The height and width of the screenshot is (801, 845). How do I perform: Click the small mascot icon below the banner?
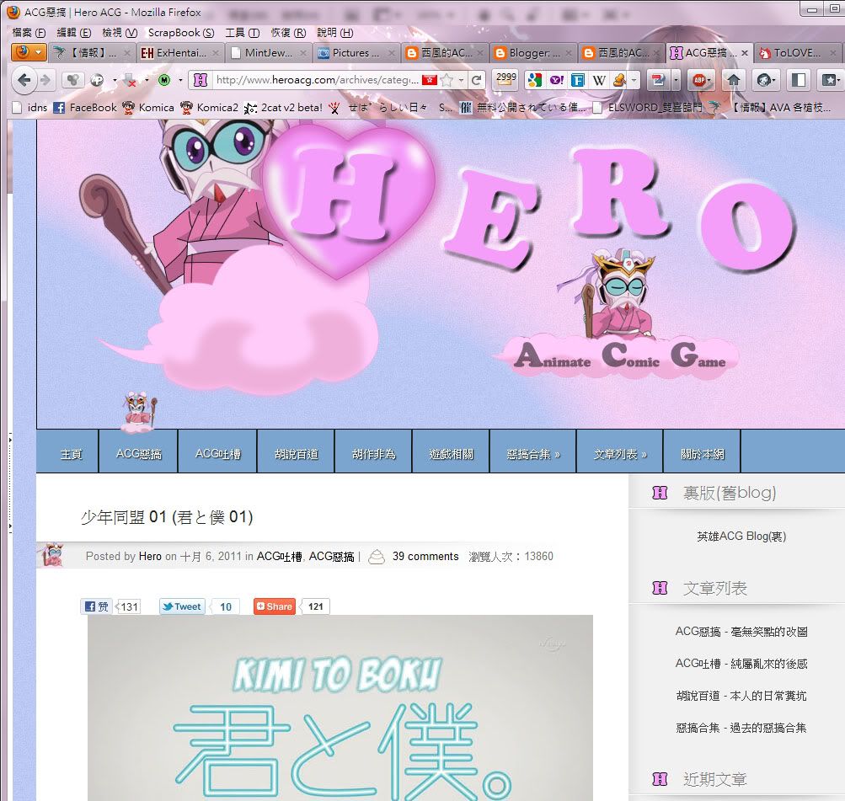(x=140, y=412)
